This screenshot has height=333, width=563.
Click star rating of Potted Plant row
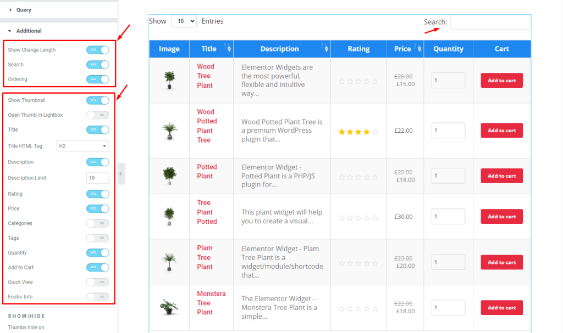pos(358,177)
